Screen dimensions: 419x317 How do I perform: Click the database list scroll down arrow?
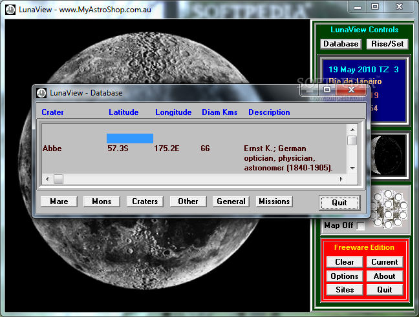(352, 169)
